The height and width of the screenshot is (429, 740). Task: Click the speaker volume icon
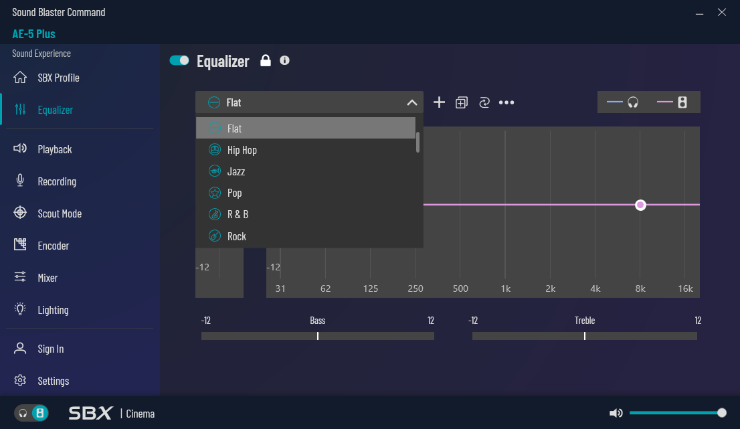click(616, 413)
